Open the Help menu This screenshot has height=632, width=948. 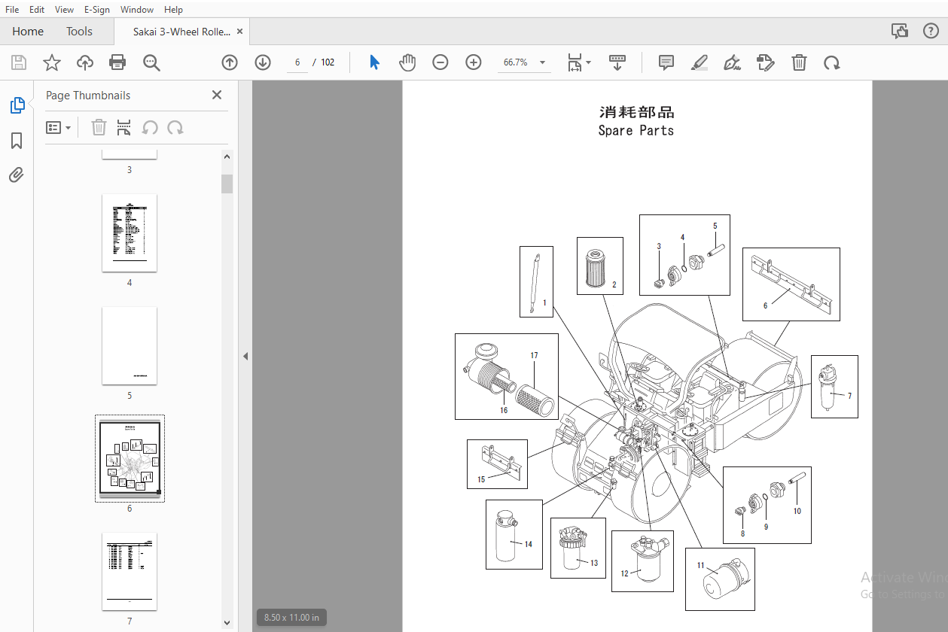173,9
